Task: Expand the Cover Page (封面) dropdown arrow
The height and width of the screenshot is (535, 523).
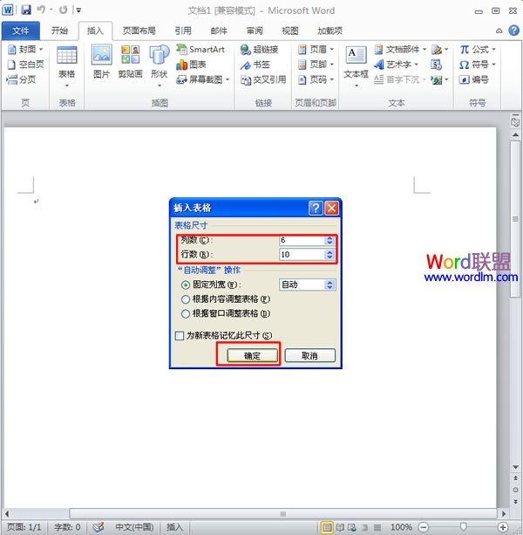Action: pyautogui.click(x=41, y=50)
